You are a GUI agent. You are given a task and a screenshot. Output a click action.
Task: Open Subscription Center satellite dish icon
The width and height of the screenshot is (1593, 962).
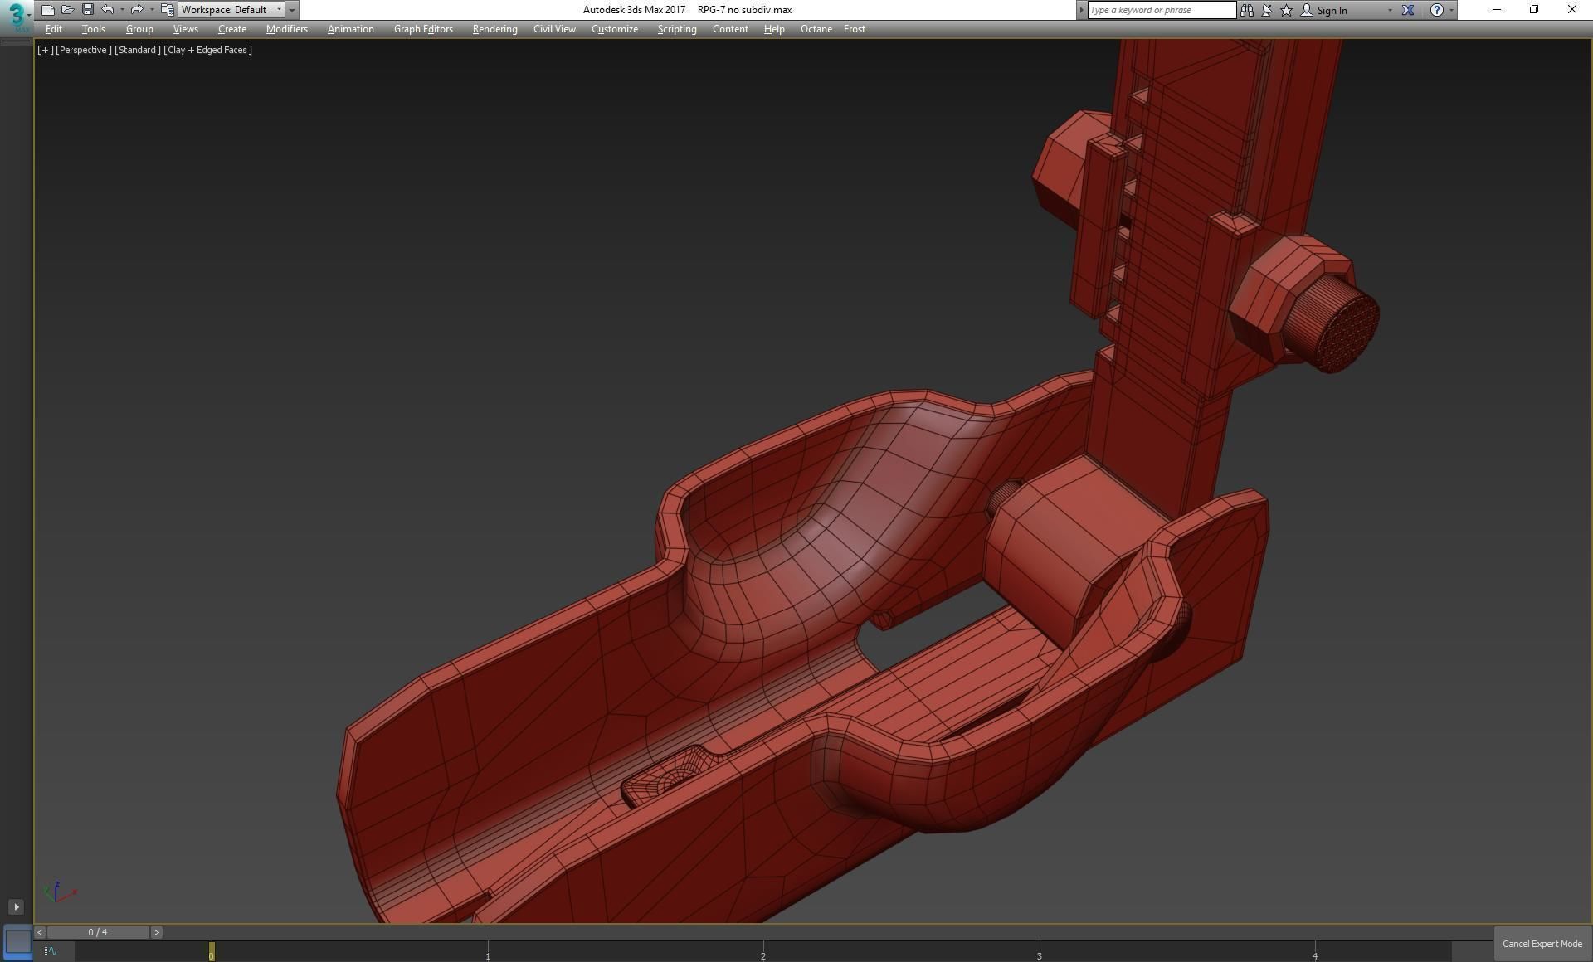click(x=1267, y=10)
